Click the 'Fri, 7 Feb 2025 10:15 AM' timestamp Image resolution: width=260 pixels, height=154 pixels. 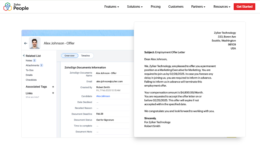point(108,90)
